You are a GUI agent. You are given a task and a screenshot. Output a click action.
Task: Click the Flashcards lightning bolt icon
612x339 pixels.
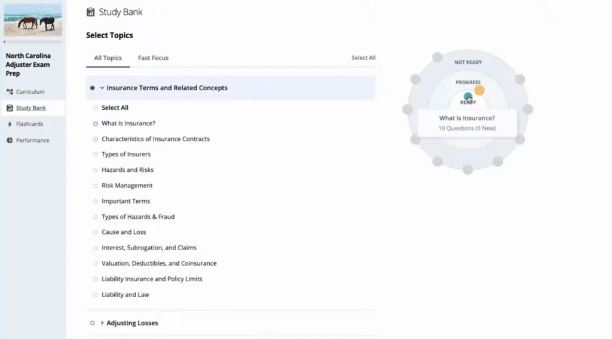(x=10, y=124)
